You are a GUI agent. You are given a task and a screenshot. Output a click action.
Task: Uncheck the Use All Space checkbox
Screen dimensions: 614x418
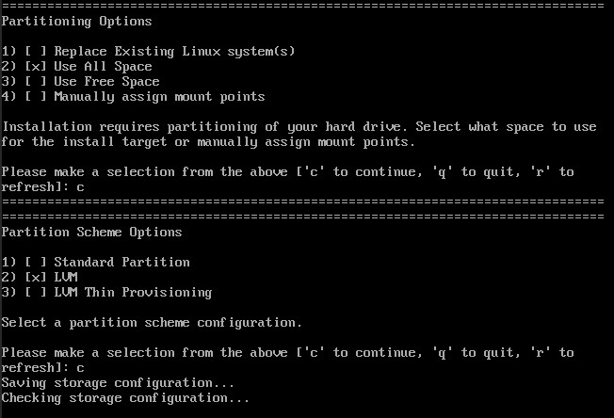pyautogui.click(x=36, y=66)
